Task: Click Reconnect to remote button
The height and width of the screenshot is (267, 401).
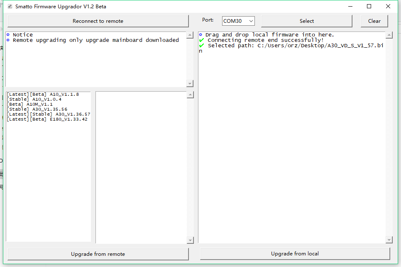Action: pyautogui.click(x=98, y=21)
